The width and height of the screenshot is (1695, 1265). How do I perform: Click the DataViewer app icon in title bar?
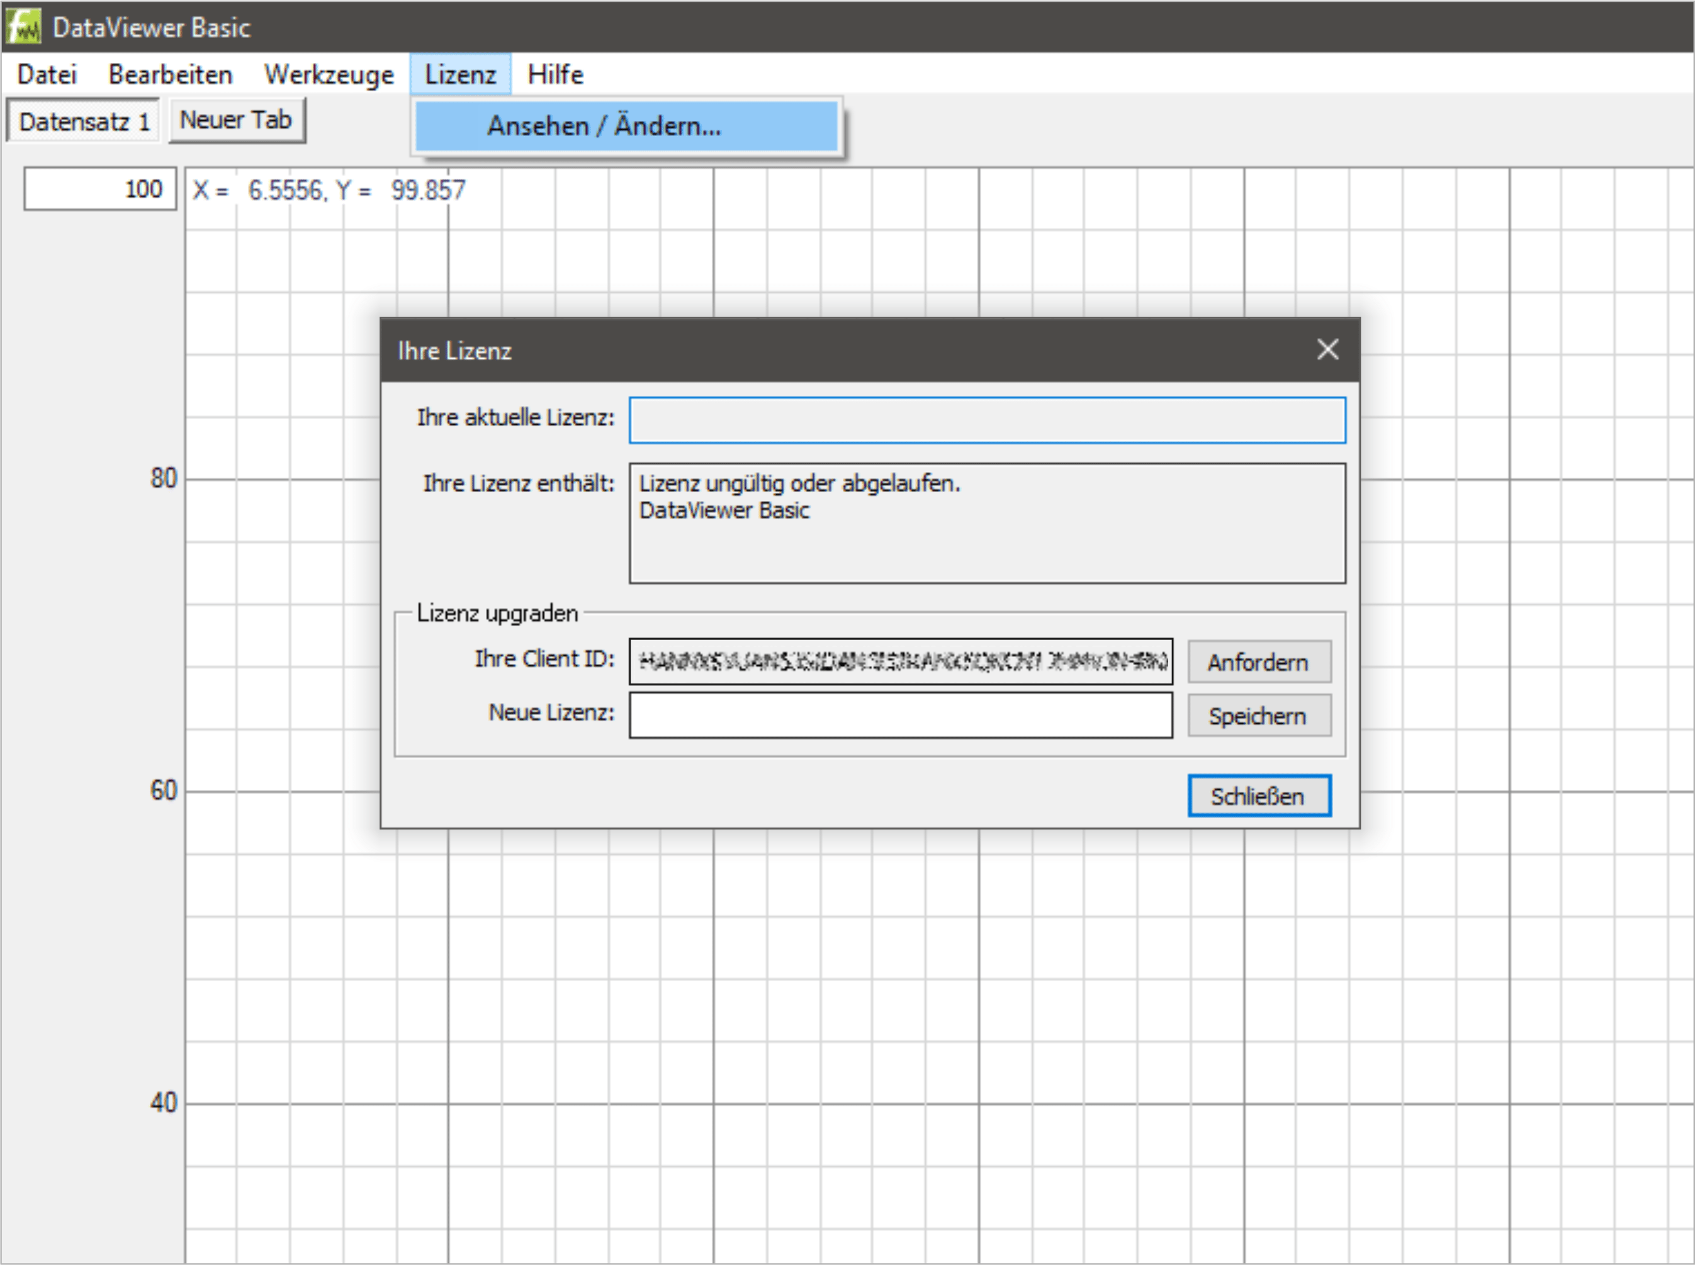coord(24,27)
